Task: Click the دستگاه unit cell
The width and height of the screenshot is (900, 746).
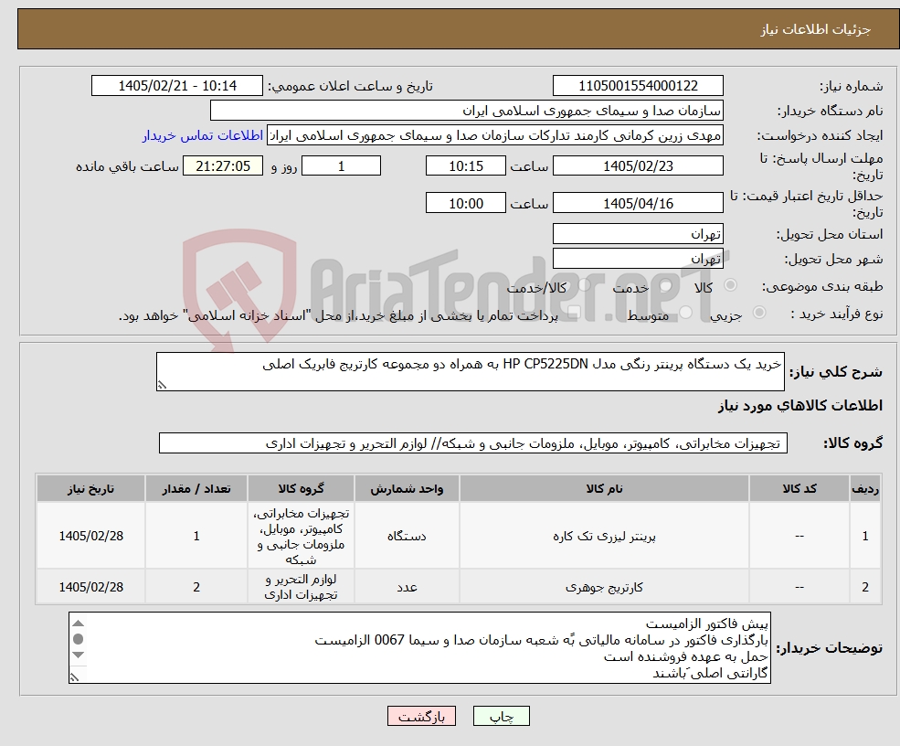Action: (407, 536)
